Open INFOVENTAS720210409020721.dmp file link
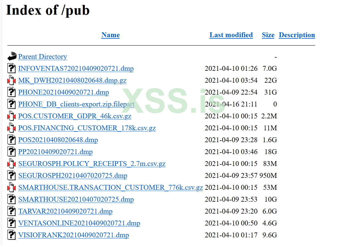The image size is (346, 245). click(x=76, y=68)
